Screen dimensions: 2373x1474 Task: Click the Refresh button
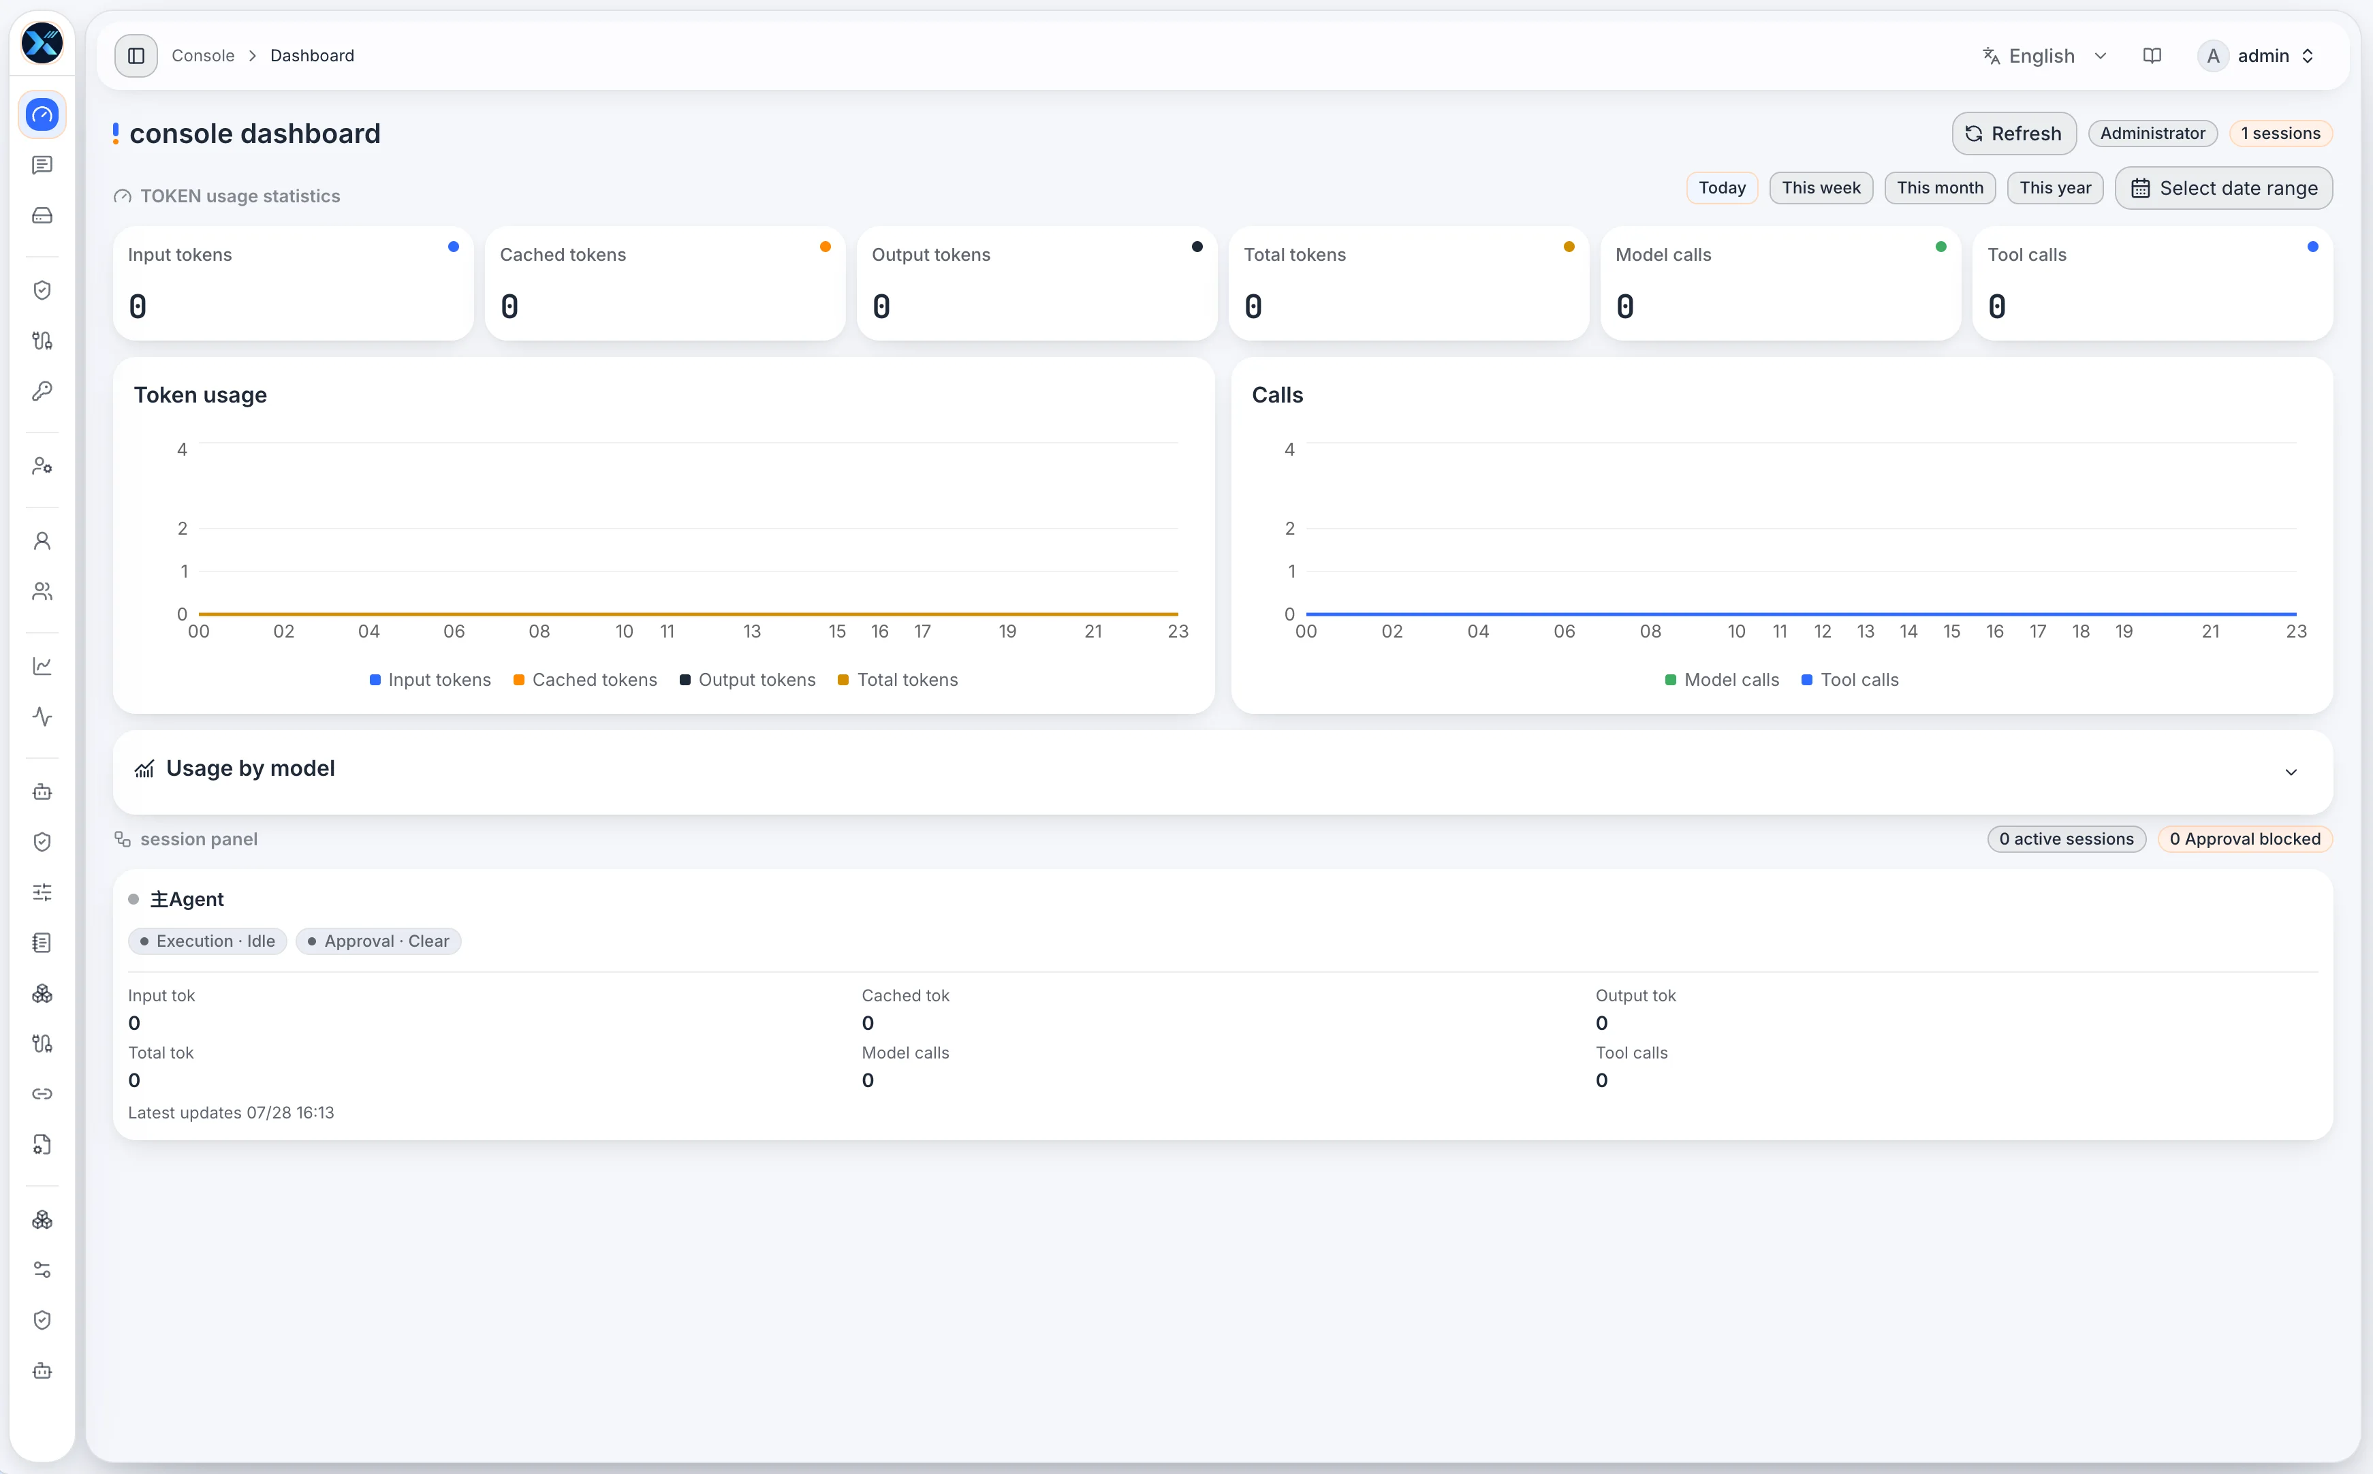click(2013, 134)
